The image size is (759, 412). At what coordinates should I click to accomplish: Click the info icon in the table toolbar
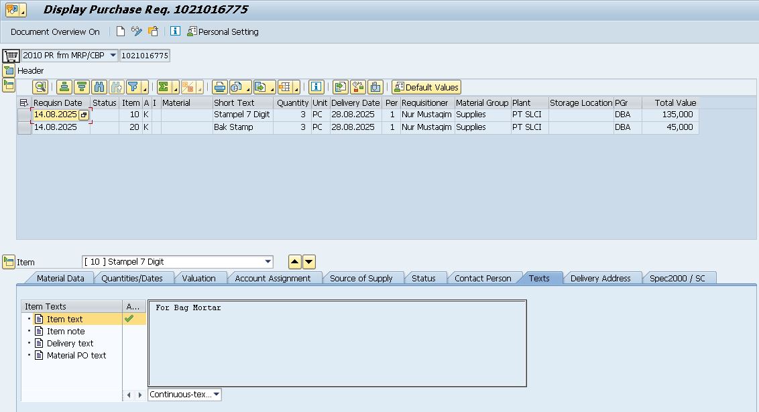(x=316, y=87)
